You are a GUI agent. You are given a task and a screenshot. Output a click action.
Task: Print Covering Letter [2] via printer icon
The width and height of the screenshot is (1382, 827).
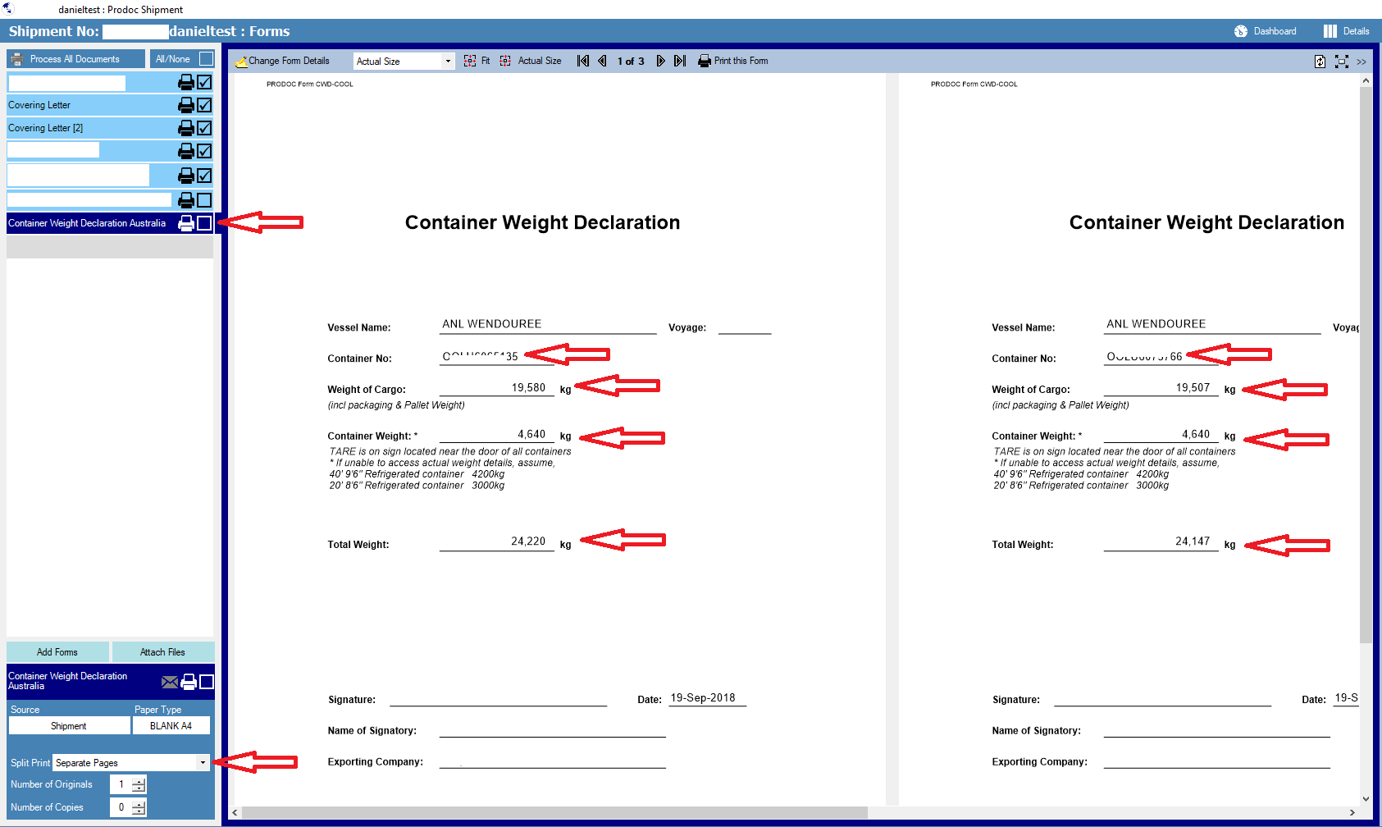coord(186,128)
